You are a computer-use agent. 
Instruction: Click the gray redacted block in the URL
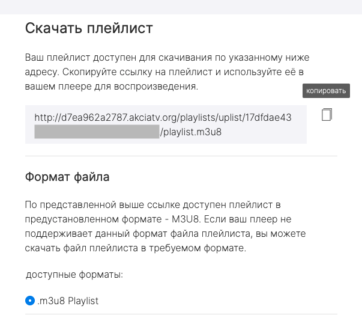[97, 132]
